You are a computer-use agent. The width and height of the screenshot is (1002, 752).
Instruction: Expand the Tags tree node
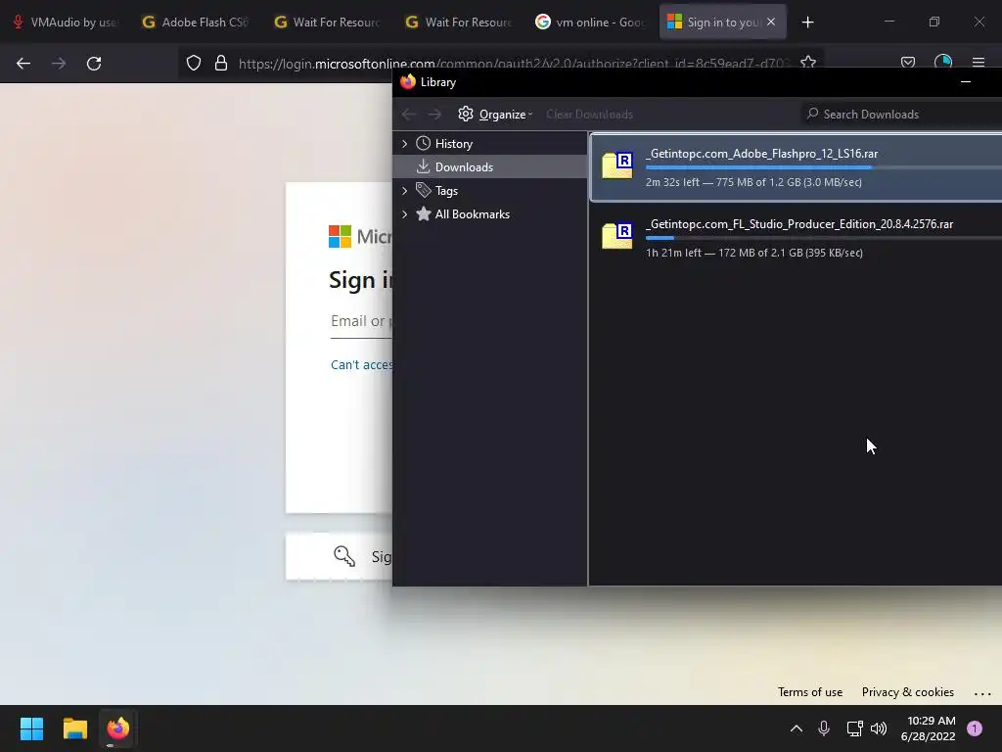(404, 191)
